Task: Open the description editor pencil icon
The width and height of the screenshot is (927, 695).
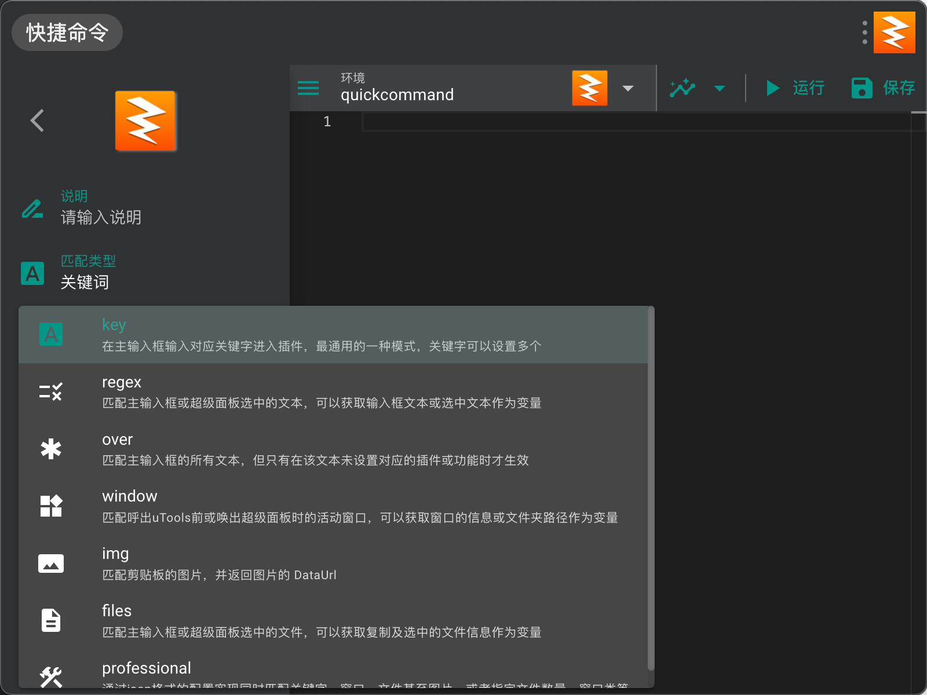Action: 32,209
